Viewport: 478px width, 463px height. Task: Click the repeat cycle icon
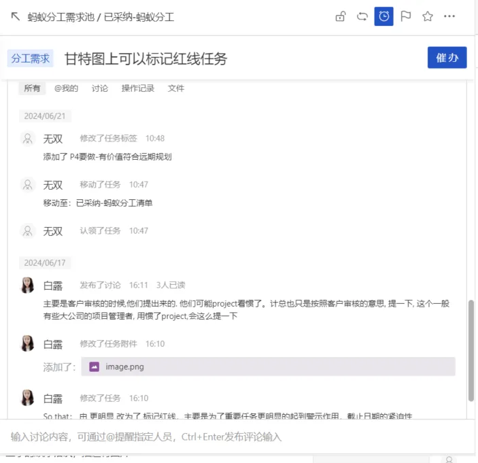362,16
